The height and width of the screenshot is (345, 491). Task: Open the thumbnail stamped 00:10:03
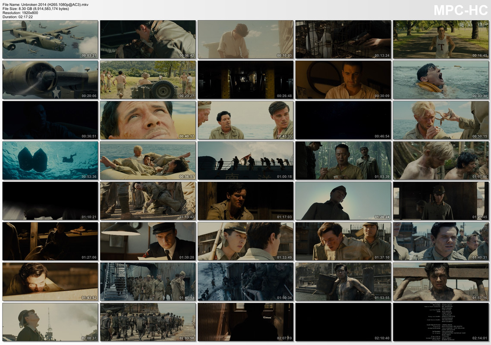(245, 39)
